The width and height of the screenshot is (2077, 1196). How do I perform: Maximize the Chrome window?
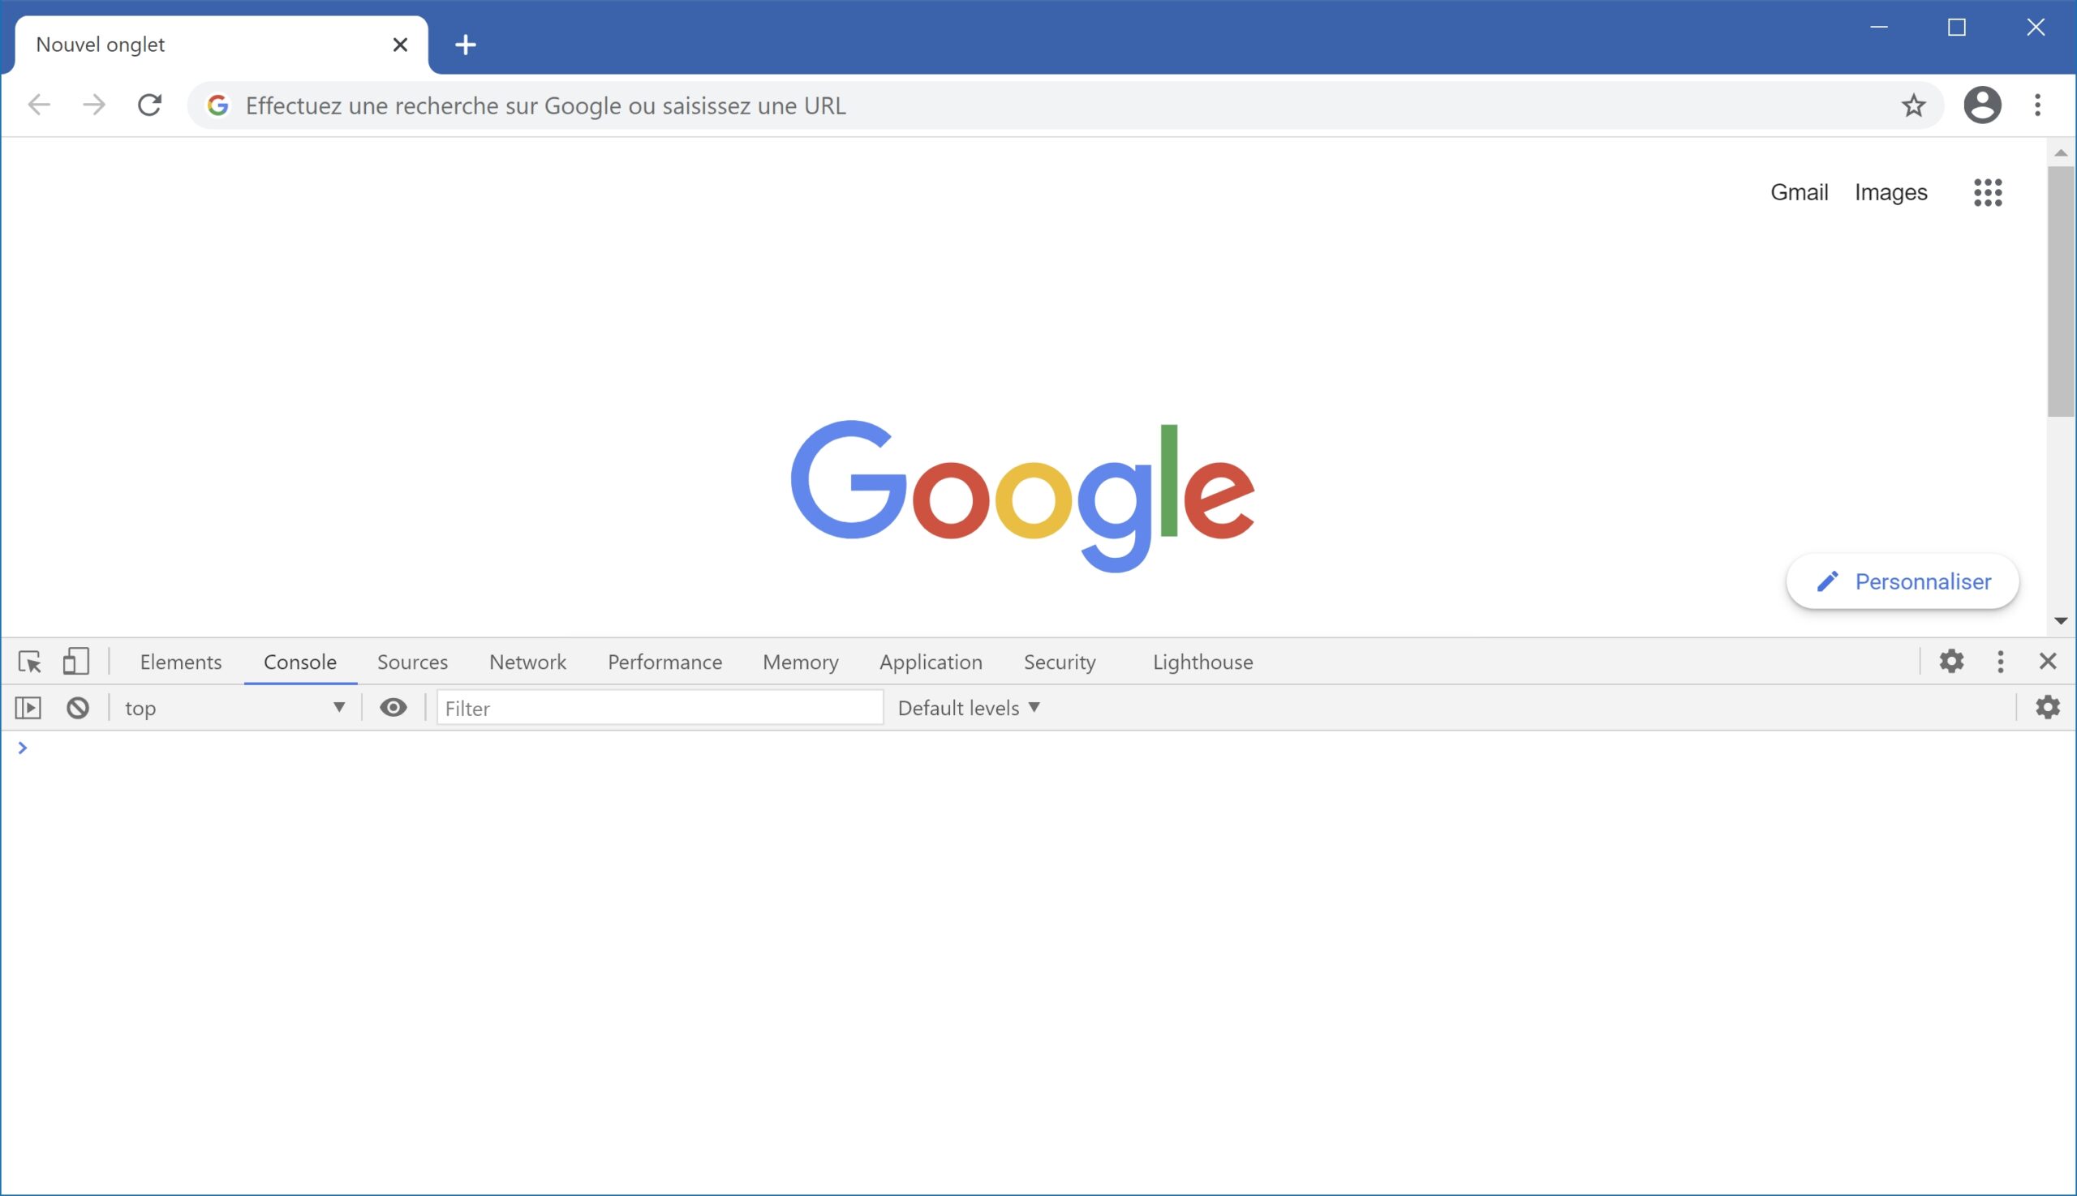(1957, 27)
